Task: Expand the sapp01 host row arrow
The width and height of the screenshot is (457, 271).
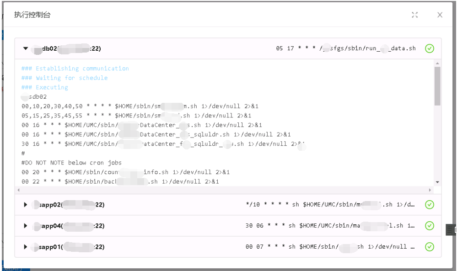Action: click(x=26, y=247)
